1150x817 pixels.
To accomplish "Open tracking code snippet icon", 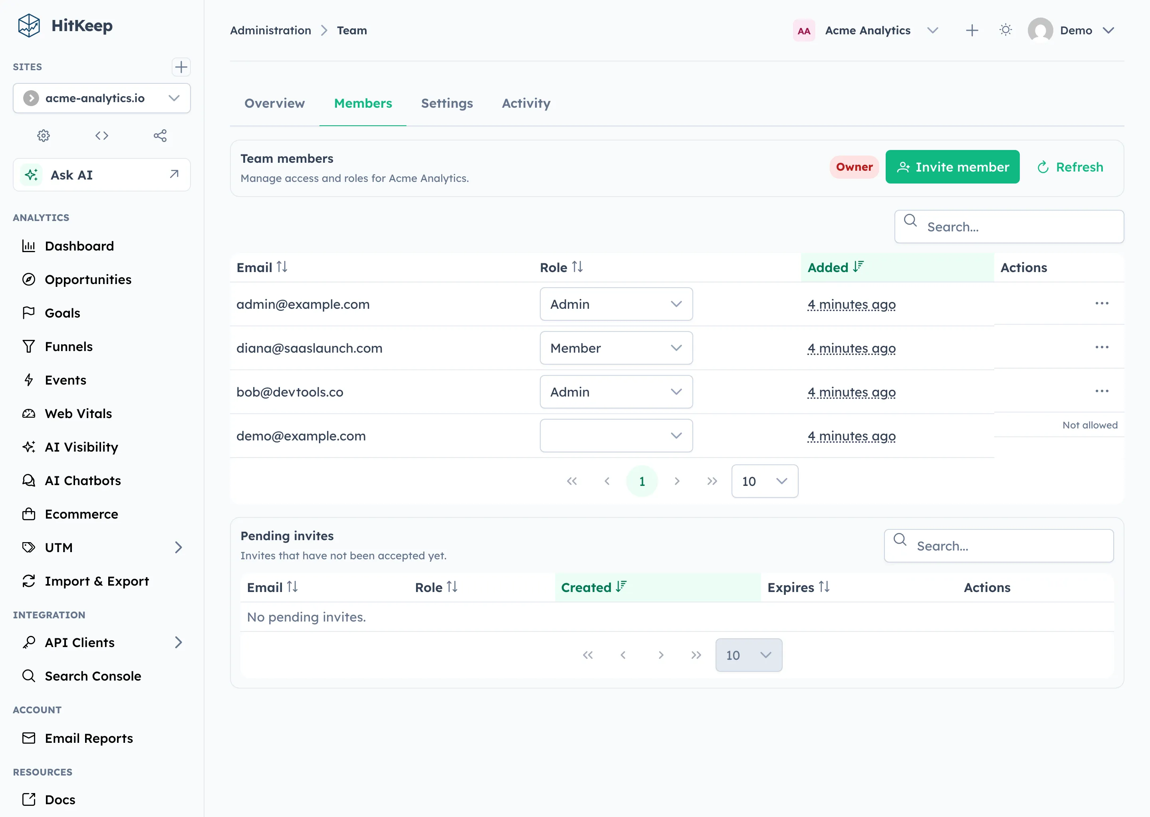I will (x=102, y=135).
